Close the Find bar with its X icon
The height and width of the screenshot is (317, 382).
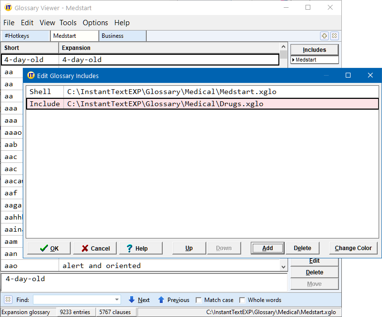tap(8, 300)
